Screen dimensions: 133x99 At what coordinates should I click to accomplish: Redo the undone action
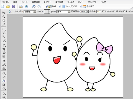[39, 7]
